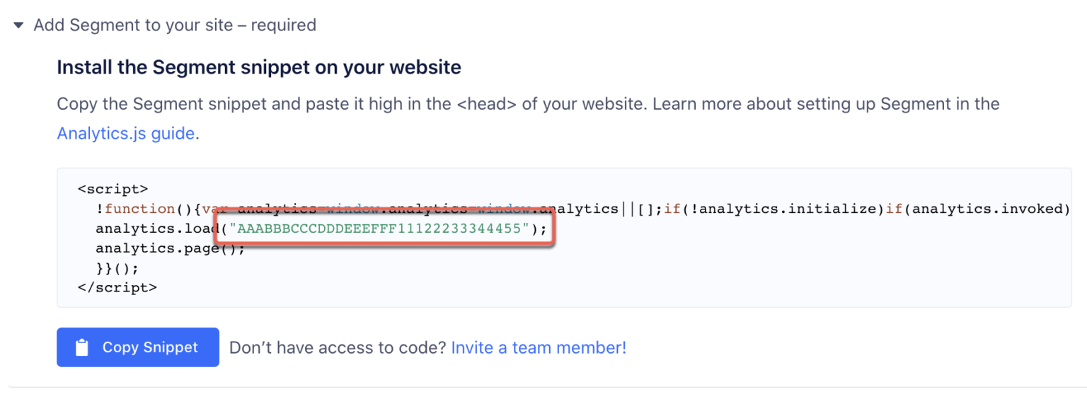Select the highlighted write key string
The width and height of the screenshot is (1087, 399).
pyautogui.click(x=383, y=229)
